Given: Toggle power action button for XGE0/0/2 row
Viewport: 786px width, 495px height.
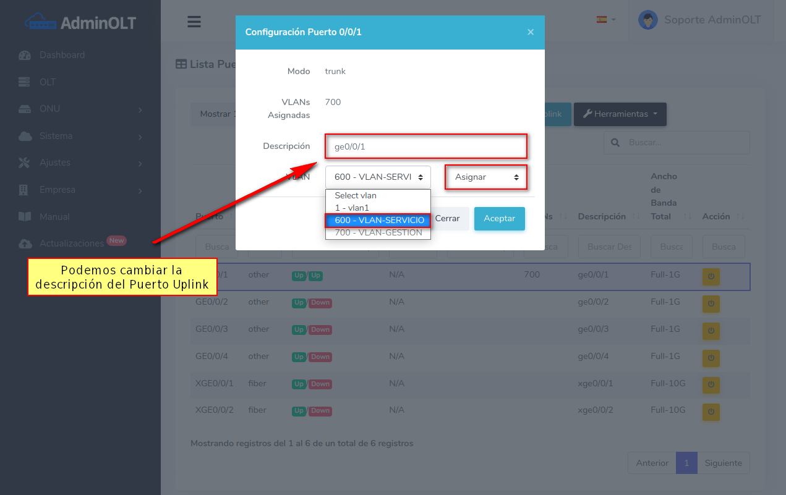Looking at the screenshot, I should click(x=711, y=412).
